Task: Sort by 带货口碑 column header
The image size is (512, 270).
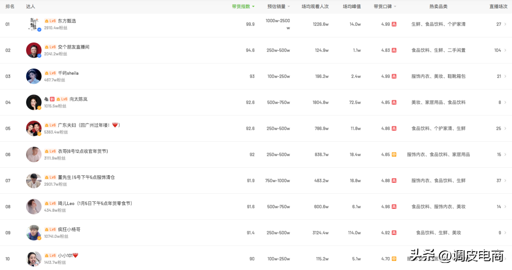Action: (384, 7)
